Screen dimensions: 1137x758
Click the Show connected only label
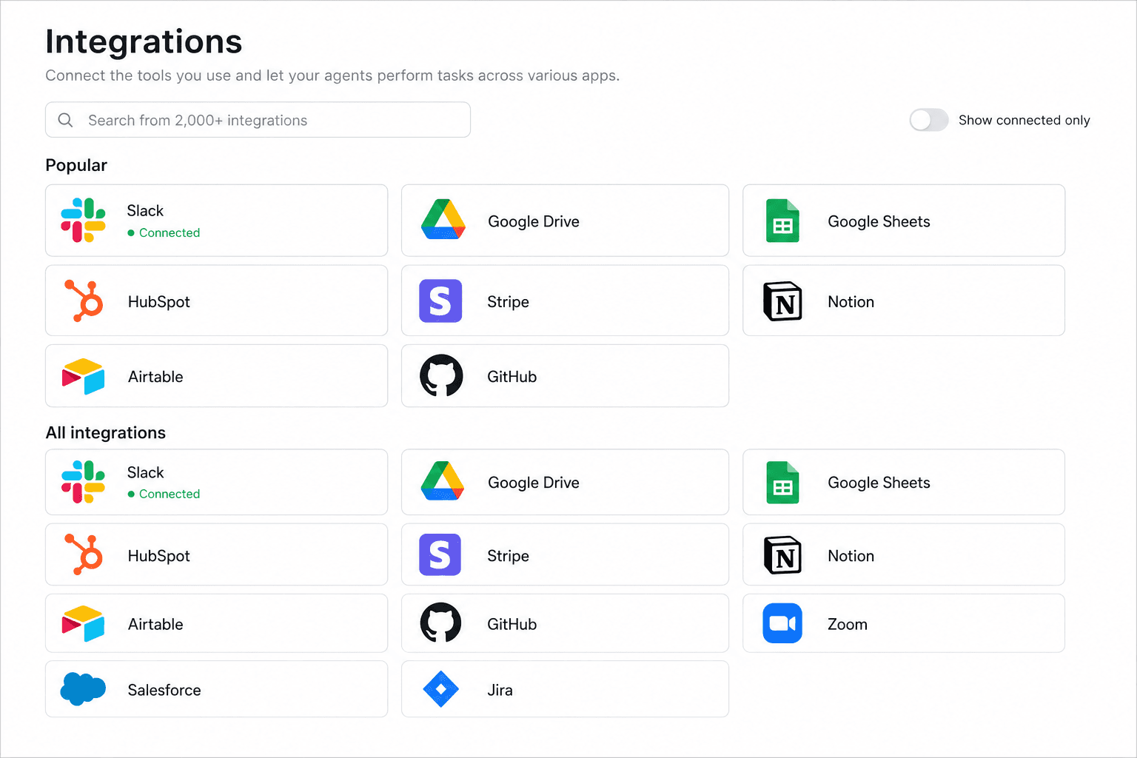[x=1024, y=120]
